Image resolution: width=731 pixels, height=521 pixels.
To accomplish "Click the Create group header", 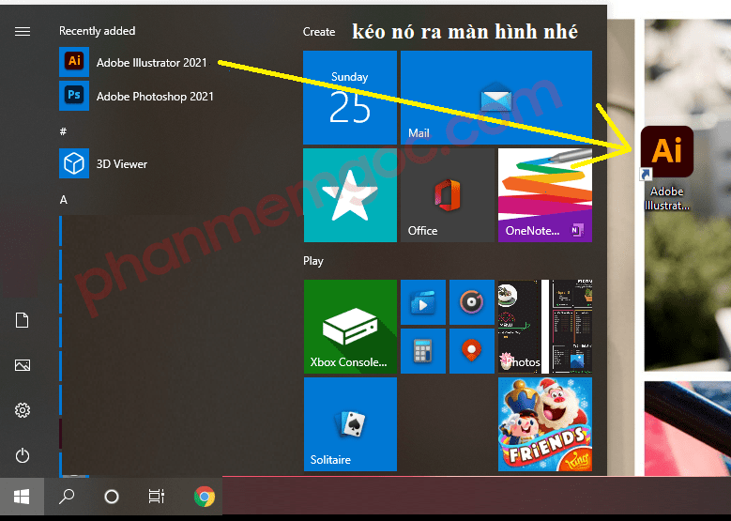I will pos(319,32).
